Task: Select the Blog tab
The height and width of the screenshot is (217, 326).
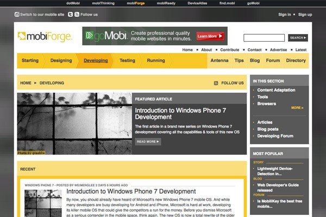Action: coord(255,60)
